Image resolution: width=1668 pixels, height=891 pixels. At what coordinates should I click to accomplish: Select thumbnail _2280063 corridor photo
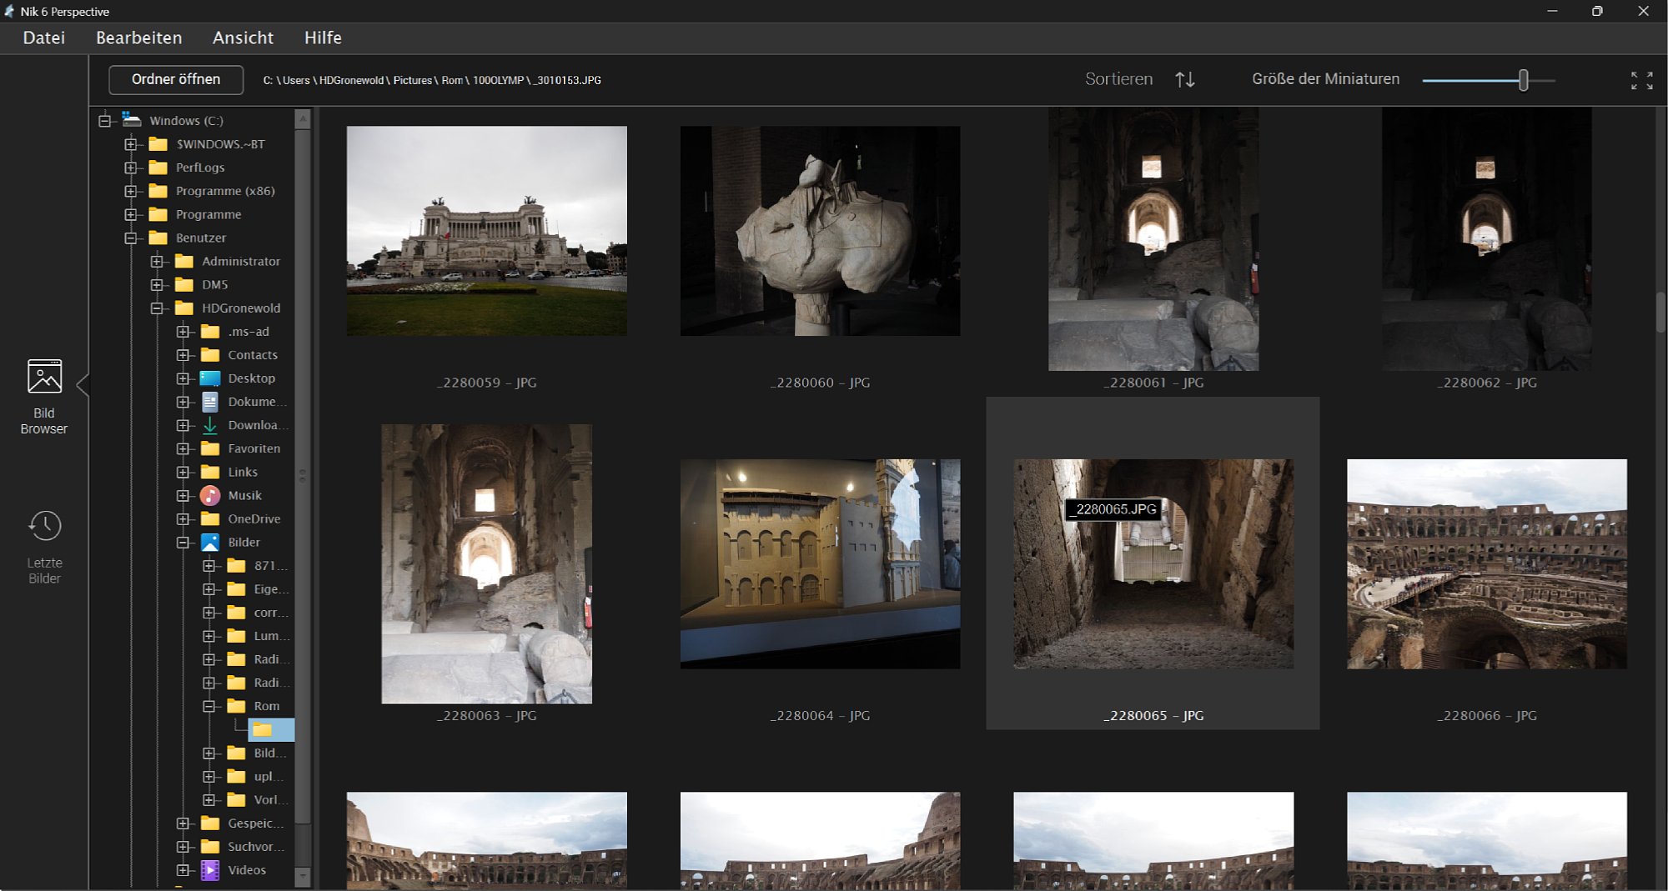coord(487,564)
